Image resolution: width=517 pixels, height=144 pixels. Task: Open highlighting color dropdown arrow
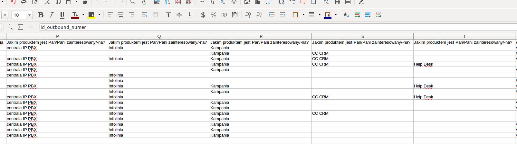(99, 15)
